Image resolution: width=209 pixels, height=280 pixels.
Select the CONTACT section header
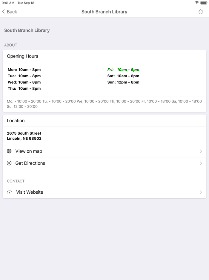click(16, 181)
